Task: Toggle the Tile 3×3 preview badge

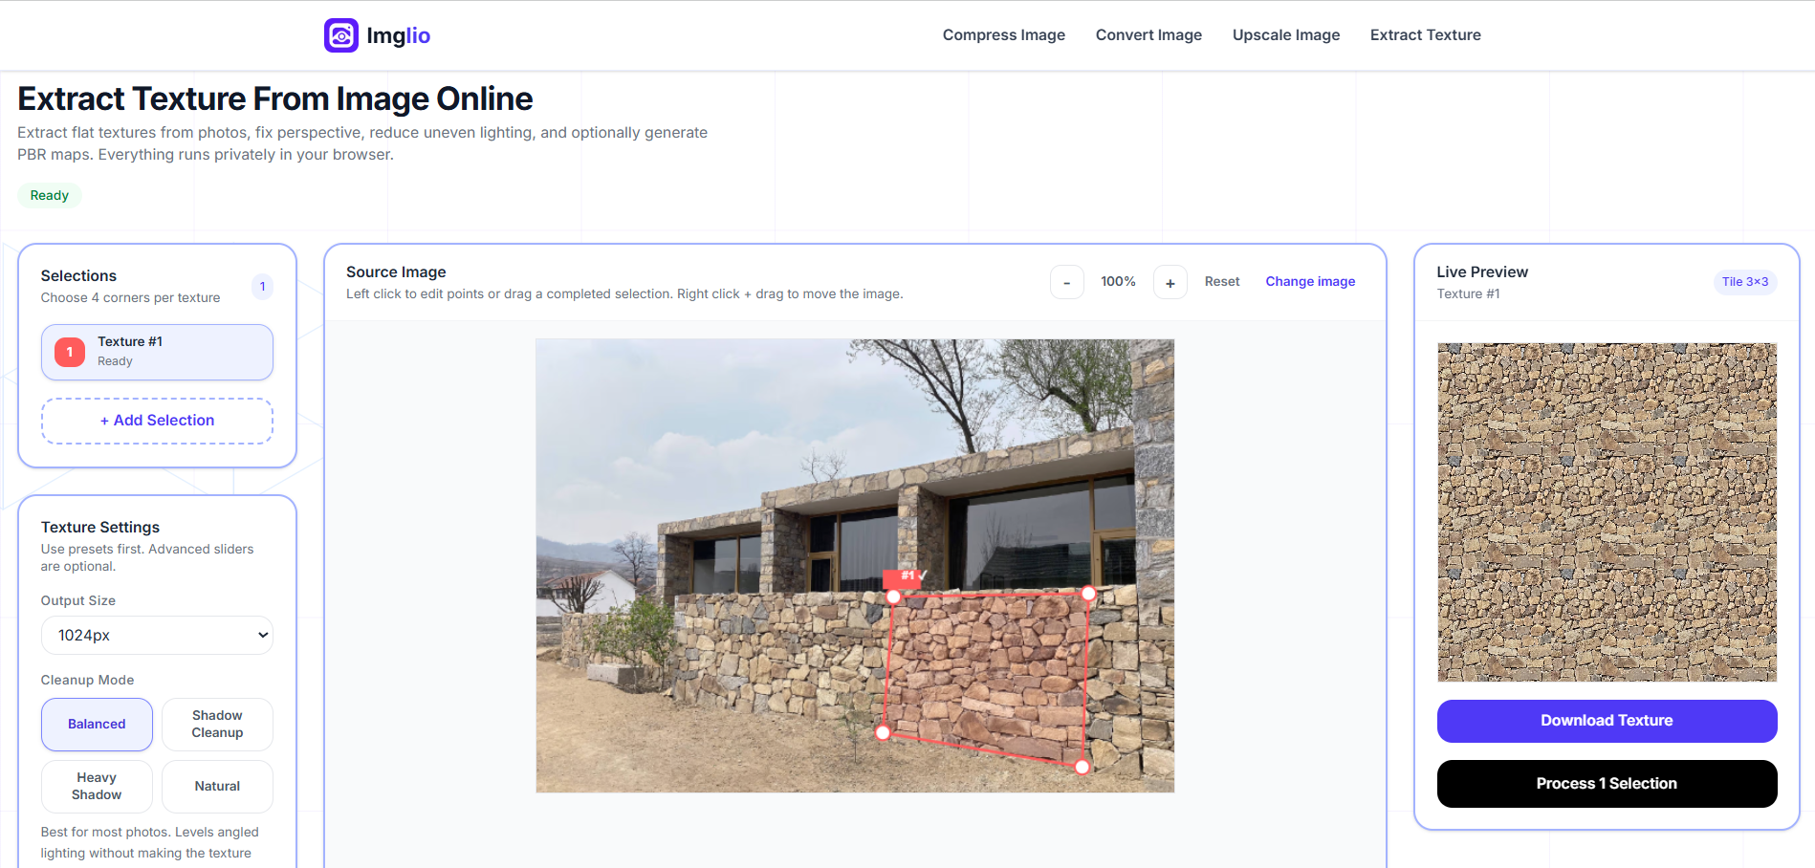Action: coord(1744,282)
